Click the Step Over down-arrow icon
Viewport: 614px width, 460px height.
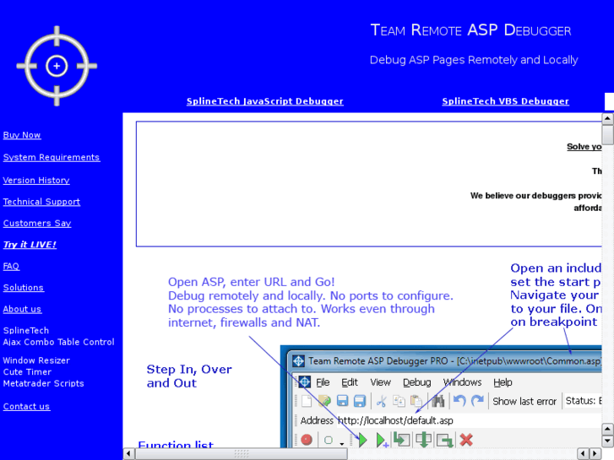[x=423, y=440]
